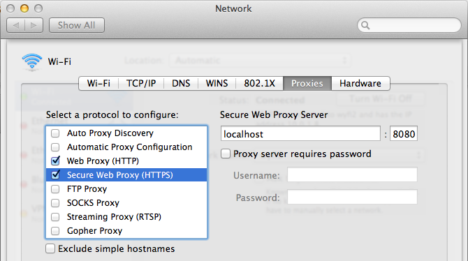Click the yellow minimize window button
Viewport: 468px width, 261px height.
pos(24,8)
